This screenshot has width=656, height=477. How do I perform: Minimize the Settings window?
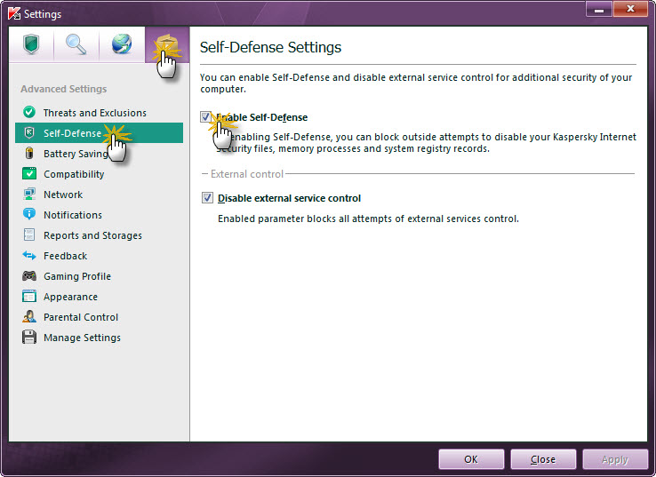coord(599,9)
